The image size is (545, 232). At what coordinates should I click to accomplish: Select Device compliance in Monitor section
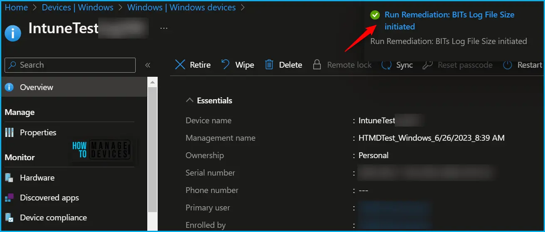tap(53, 217)
